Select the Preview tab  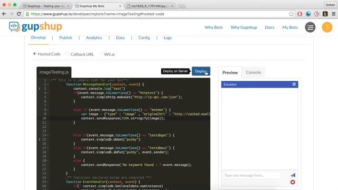pos(230,73)
